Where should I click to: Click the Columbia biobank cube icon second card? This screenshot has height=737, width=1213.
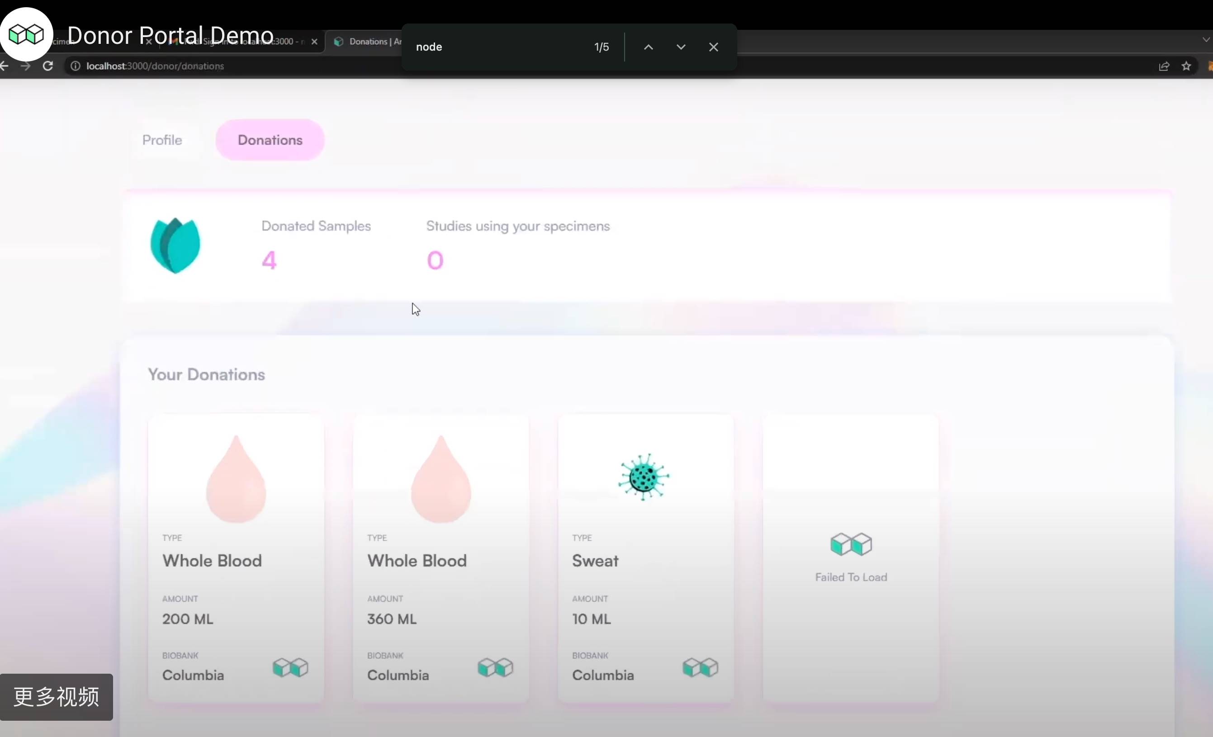tap(496, 668)
